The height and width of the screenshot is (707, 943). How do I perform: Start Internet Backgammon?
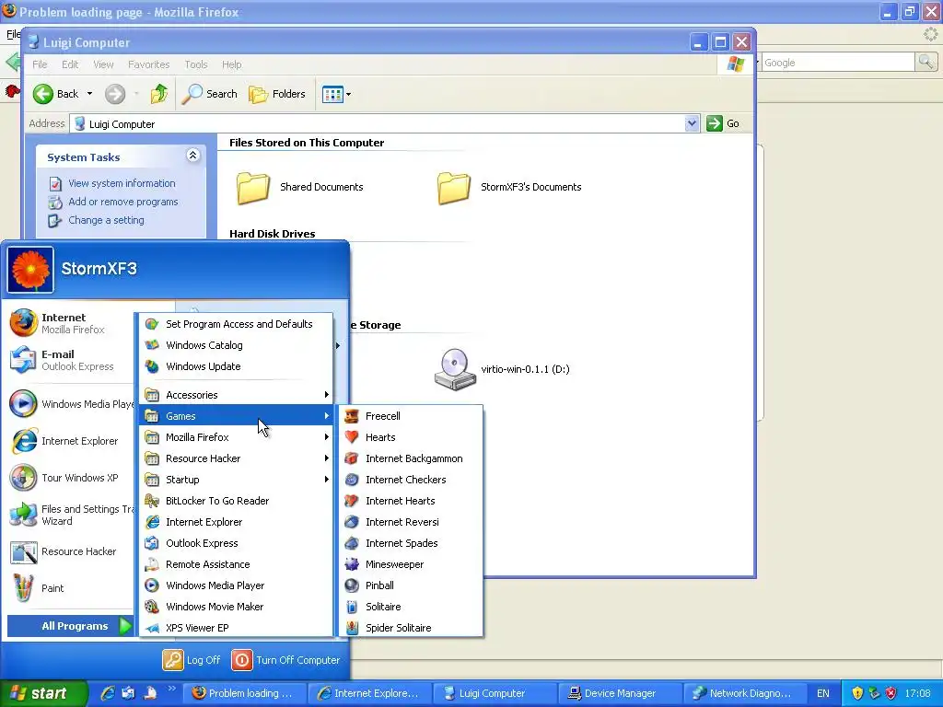412,458
